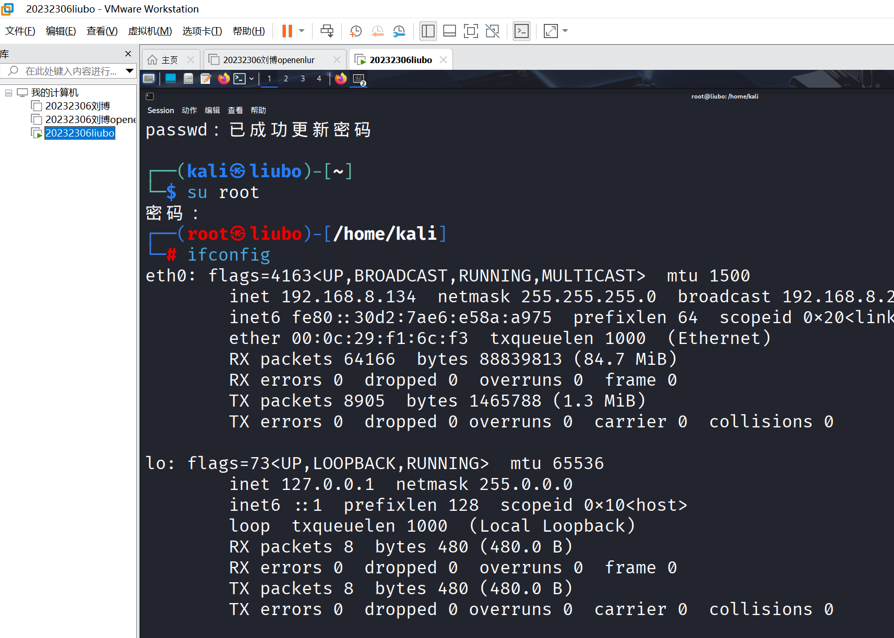
Task: Close the 主页 tab
Action: click(x=191, y=60)
